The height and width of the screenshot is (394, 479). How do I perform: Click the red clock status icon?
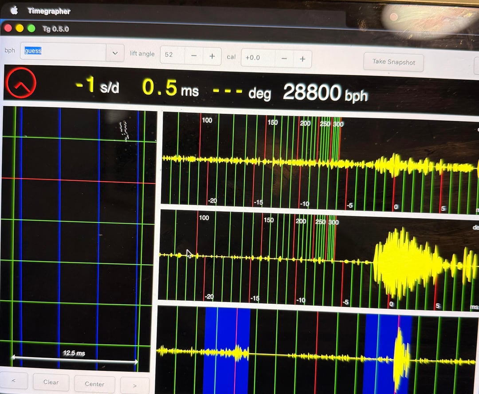click(21, 83)
